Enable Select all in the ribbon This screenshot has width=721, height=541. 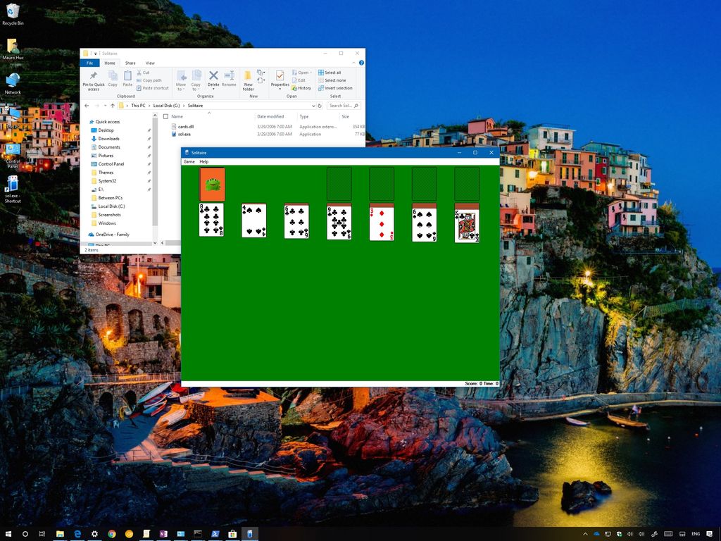pos(332,72)
